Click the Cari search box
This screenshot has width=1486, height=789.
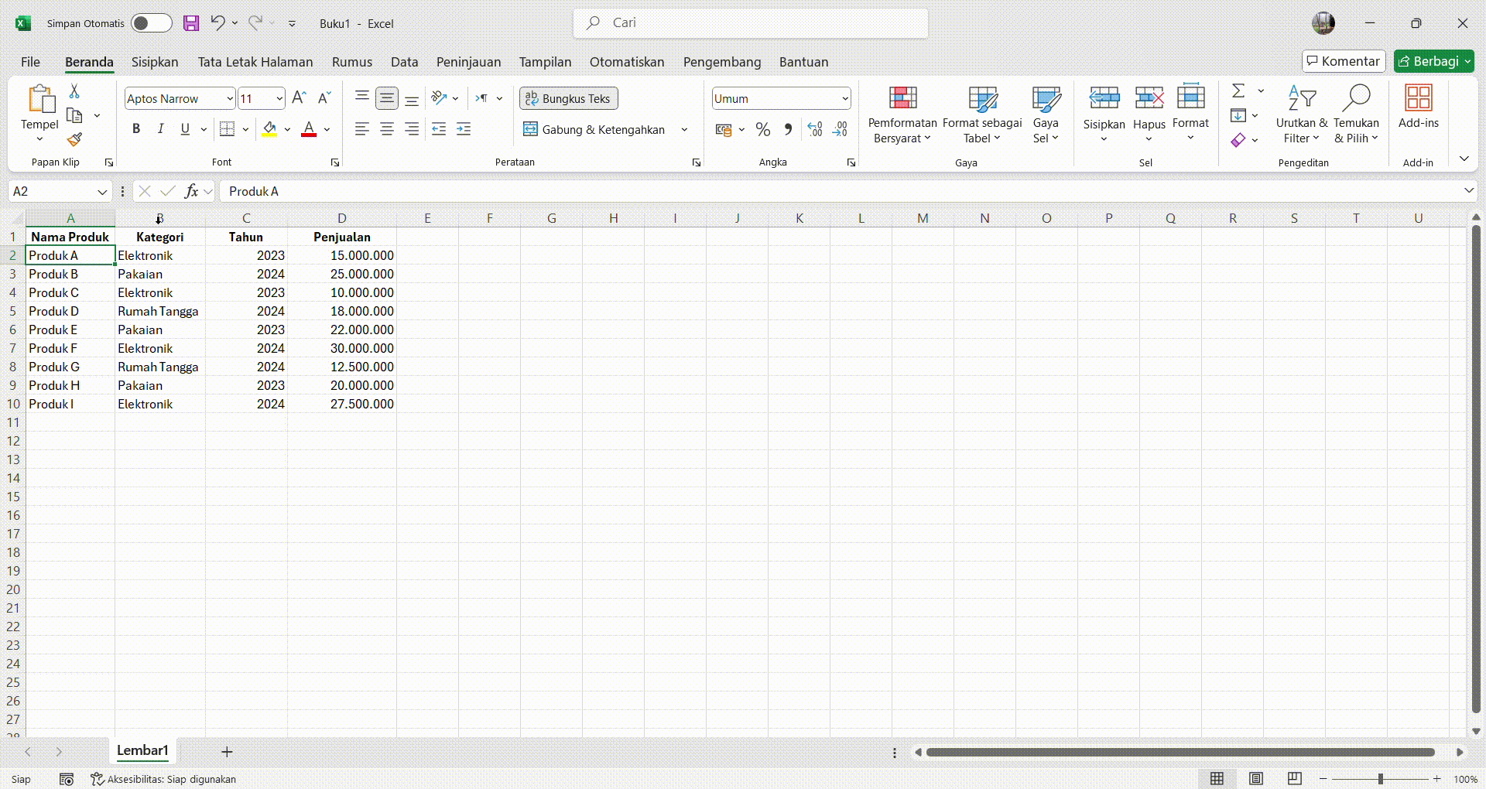751,23
